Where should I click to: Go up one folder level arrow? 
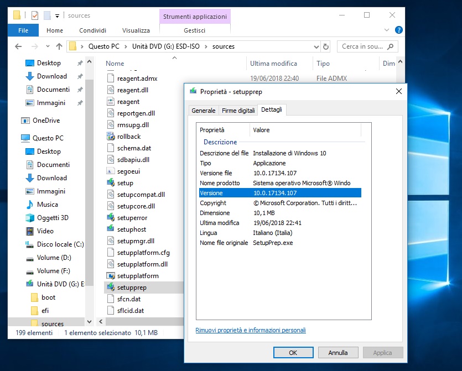point(59,46)
